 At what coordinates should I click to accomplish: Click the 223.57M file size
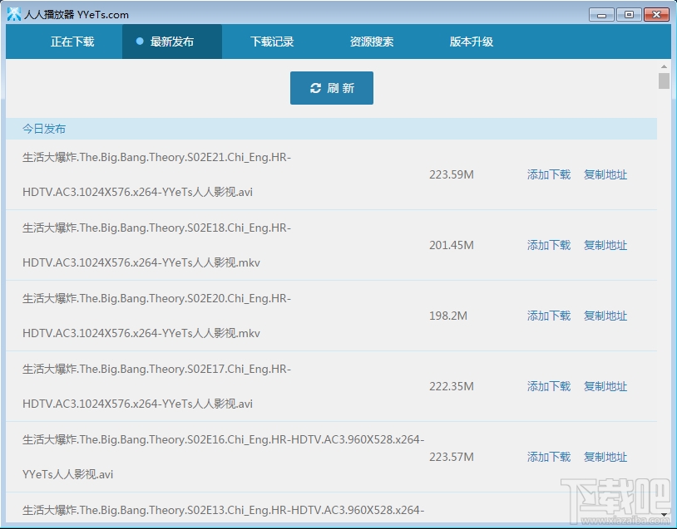451,457
